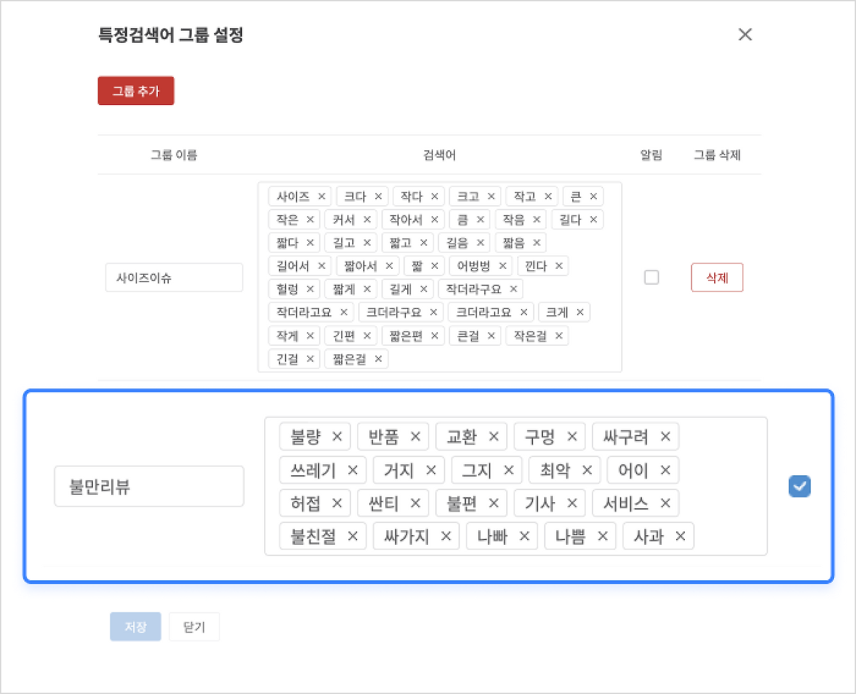This screenshot has width=856, height=694.
Task: Click the 저장 button to save
Action: pyautogui.click(x=135, y=626)
